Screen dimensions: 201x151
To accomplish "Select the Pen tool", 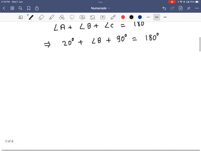I will click(x=31, y=17).
